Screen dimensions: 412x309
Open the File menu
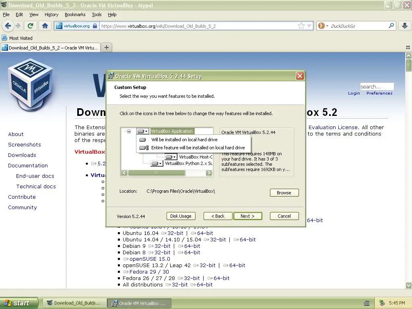pyautogui.click(x=6, y=14)
